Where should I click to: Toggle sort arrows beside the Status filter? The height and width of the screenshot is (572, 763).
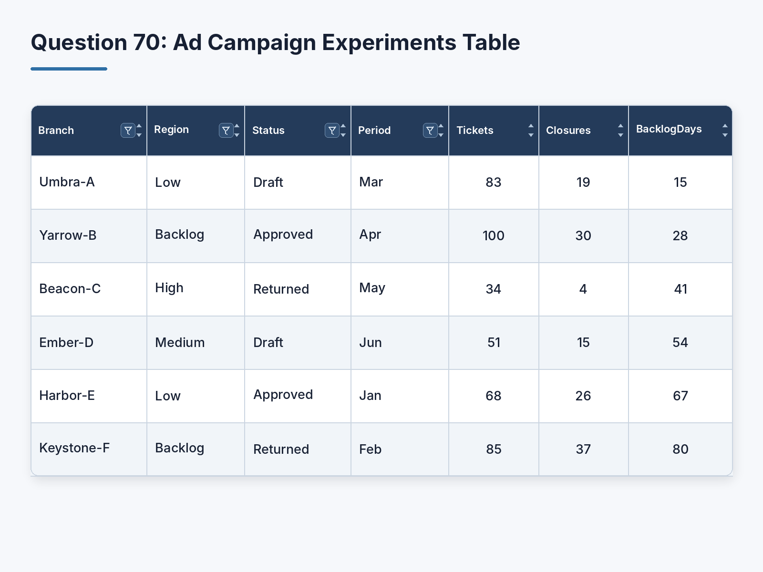click(x=343, y=130)
